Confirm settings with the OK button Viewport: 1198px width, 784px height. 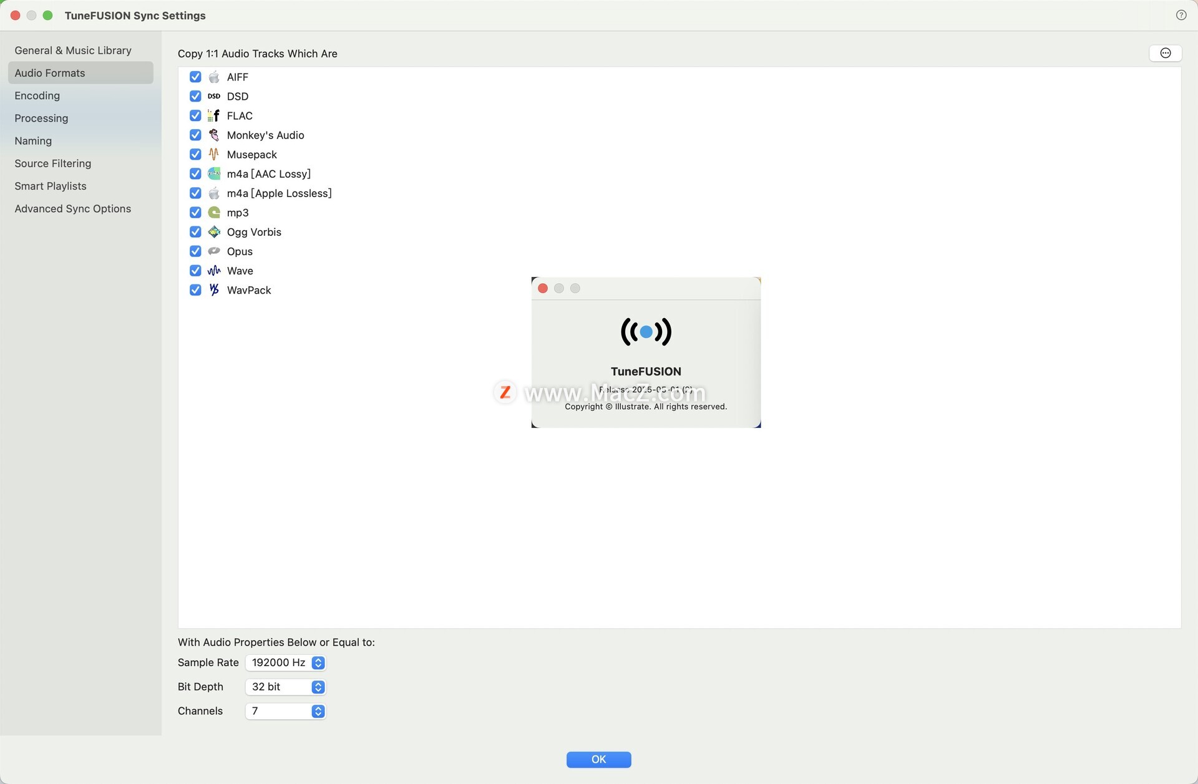pyautogui.click(x=598, y=759)
